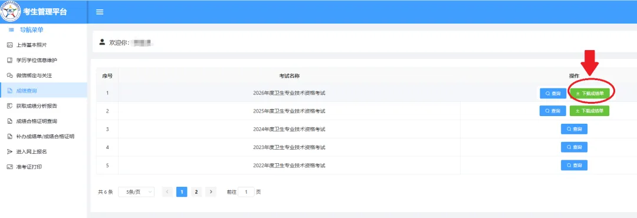Click the report icon beside 获取成绩分析报告
This screenshot has width=637, height=218.
point(10,106)
